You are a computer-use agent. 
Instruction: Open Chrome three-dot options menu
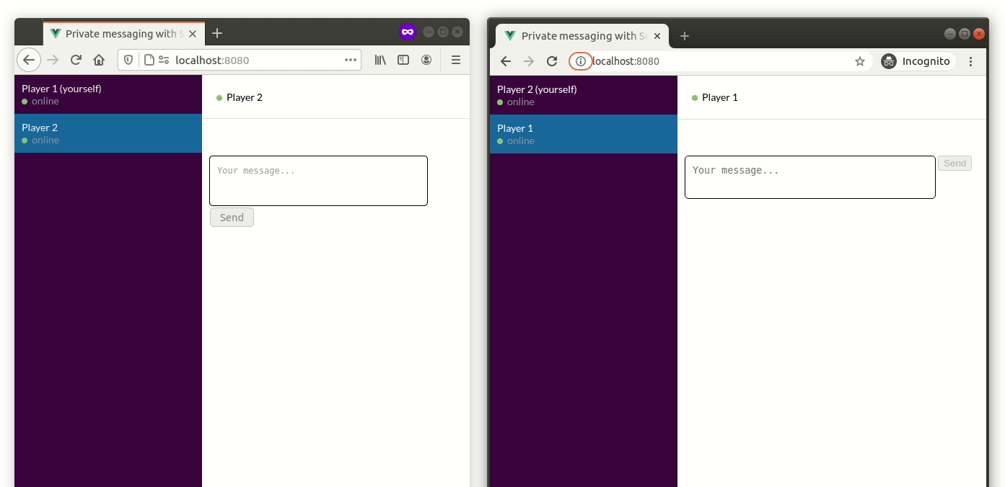tap(970, 61)
